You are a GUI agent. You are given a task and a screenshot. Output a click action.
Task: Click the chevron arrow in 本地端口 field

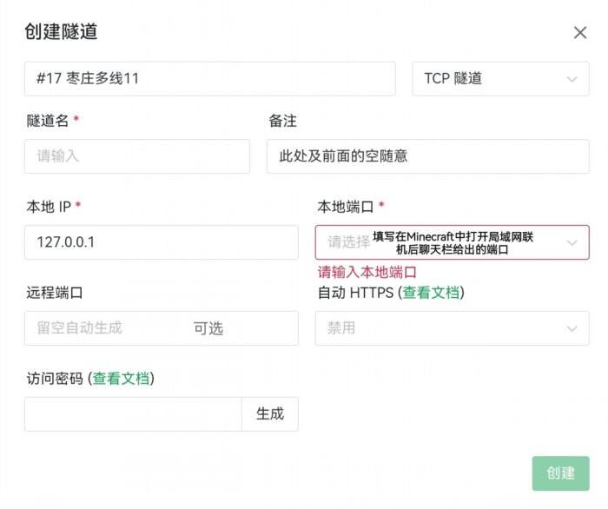(572, 243)
